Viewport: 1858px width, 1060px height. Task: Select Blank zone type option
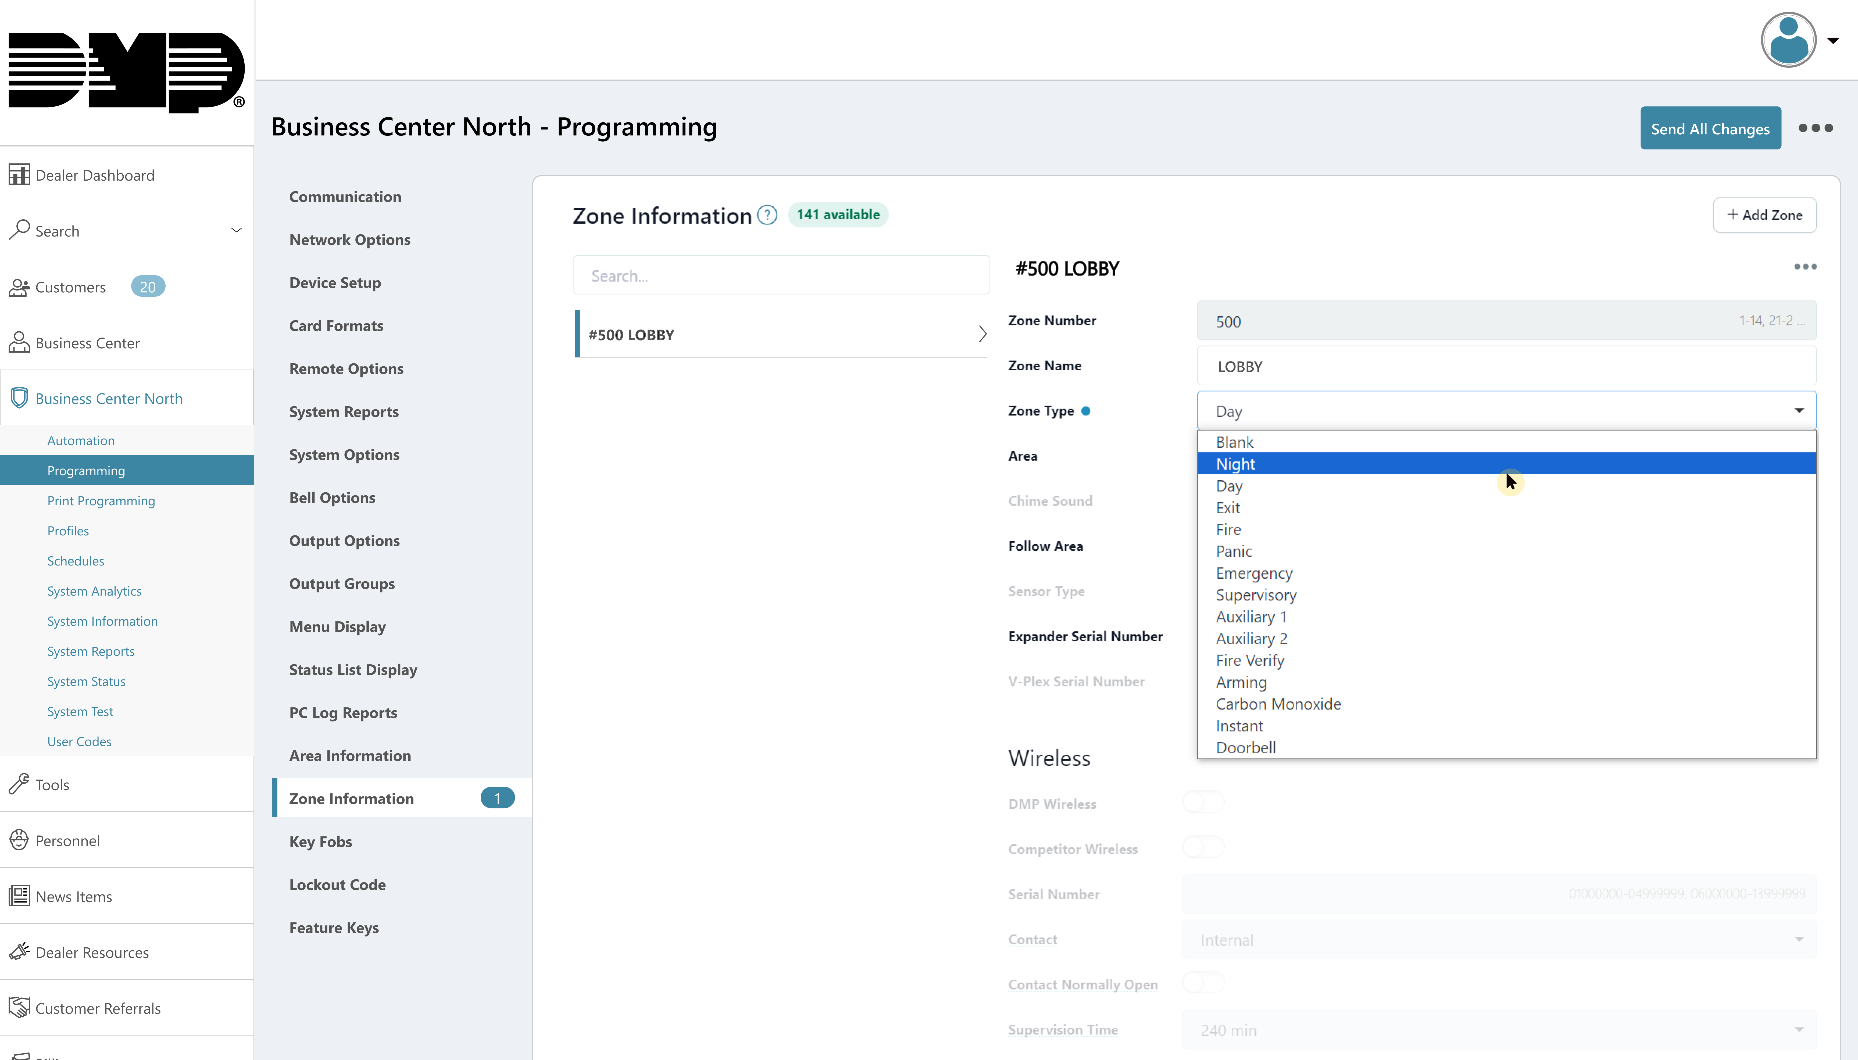click(1507, 442)
